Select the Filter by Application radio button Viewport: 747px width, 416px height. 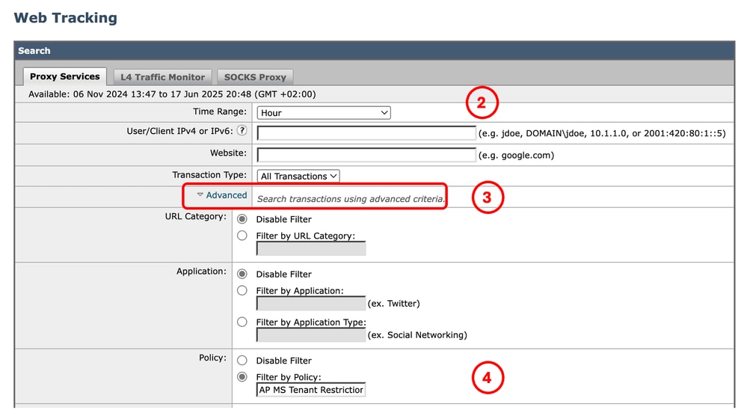tap(242, 290)
